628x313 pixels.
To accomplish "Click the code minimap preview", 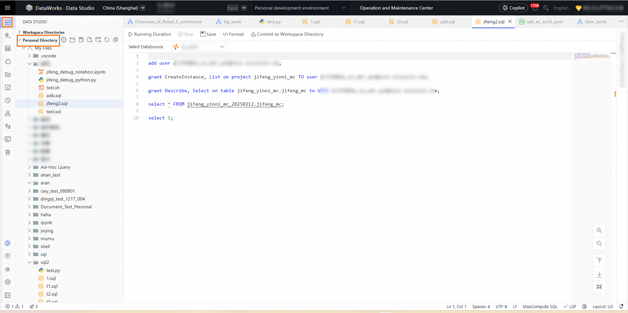I will pyautogui.click(x=592, y=56).
